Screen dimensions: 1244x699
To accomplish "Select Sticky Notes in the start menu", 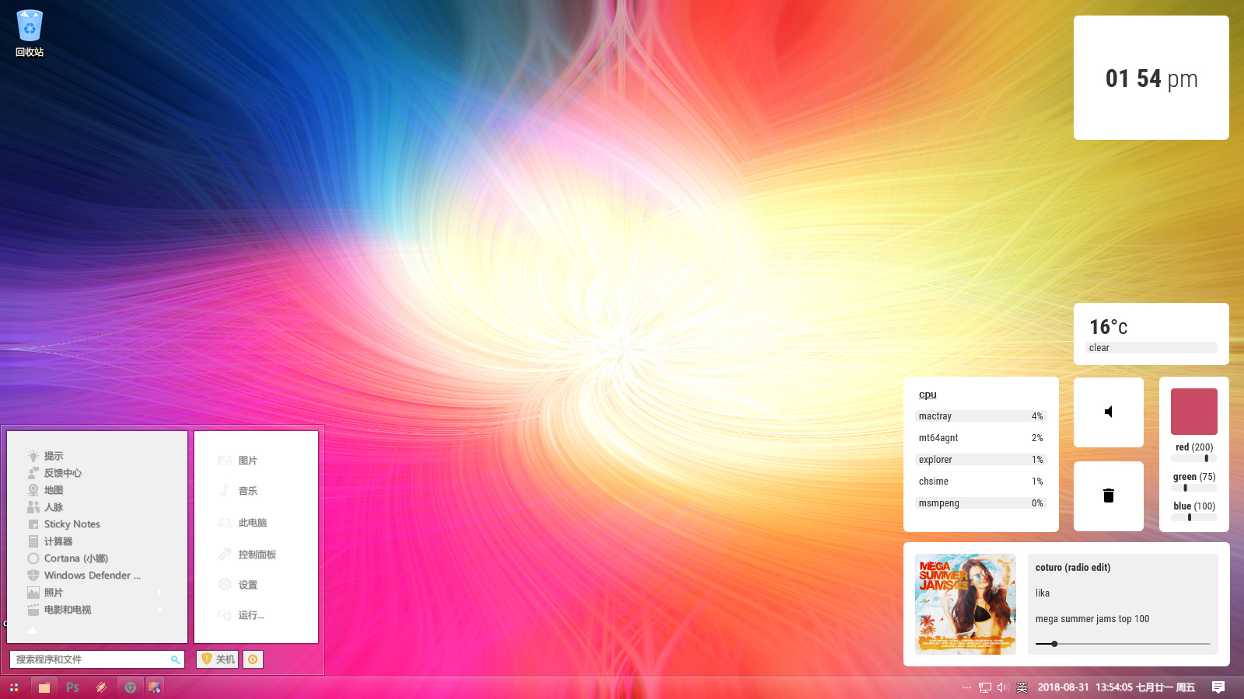I will point(72,524).
